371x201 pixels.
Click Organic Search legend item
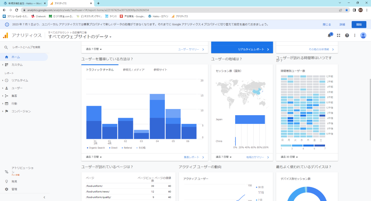click(x=96, y=148)
